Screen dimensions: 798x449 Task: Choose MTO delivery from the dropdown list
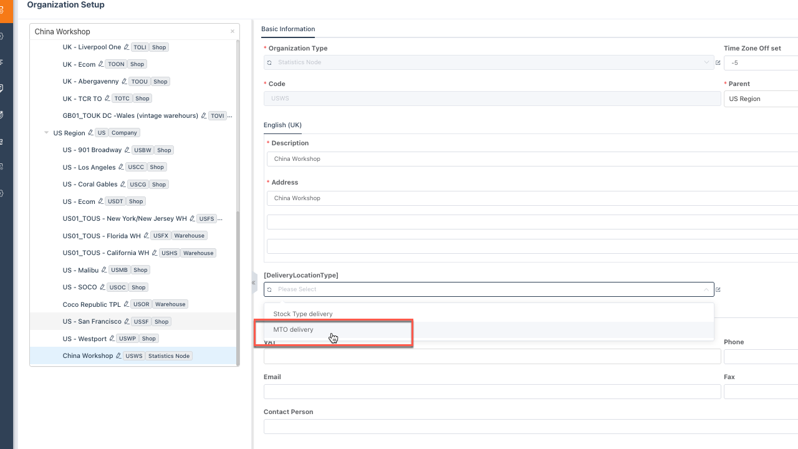pyautogui.click(x=294, y=329)
